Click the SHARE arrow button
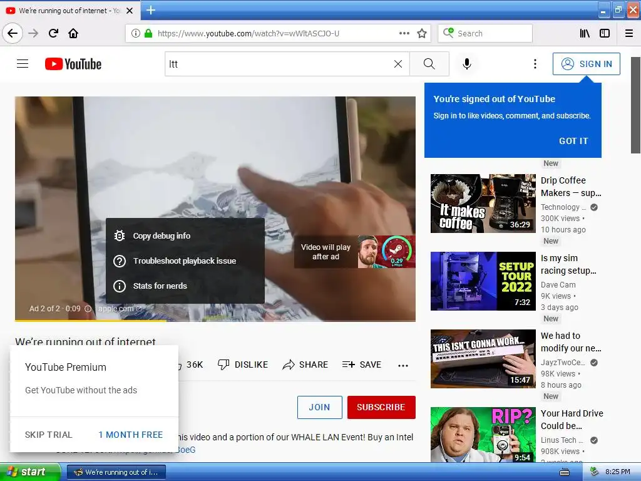 305,365
